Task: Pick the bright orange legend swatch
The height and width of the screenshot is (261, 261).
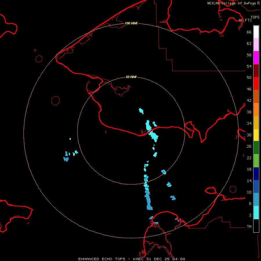Action: pyautogui.click(x=256, y=110)
